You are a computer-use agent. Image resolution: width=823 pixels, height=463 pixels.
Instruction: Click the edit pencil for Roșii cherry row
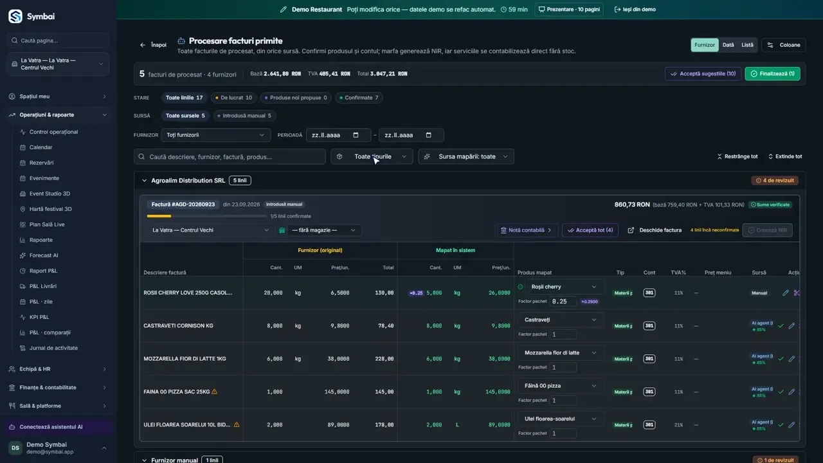click(x=785, y=293)
